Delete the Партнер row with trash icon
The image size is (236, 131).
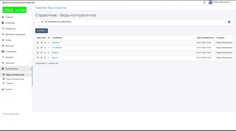pos(38,43)
